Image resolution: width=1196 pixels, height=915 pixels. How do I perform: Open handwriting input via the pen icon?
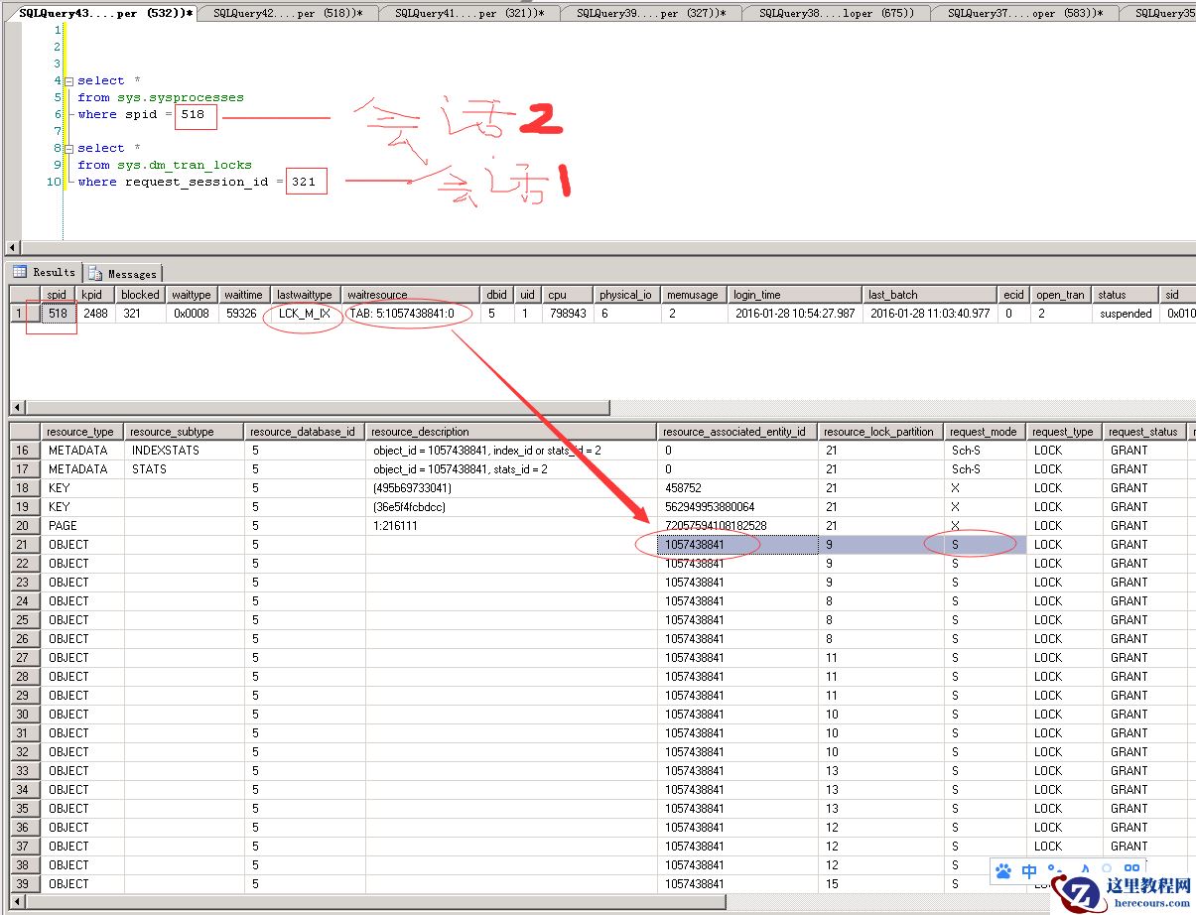[x=1083, y=869]
